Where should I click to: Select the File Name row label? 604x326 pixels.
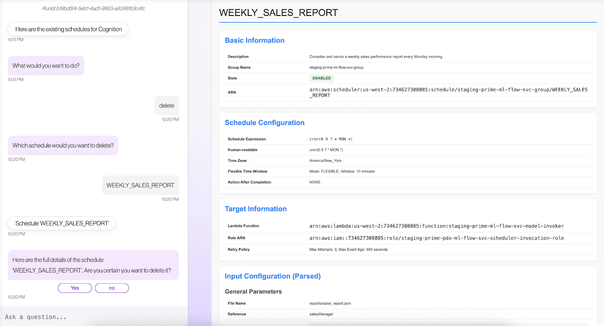tap(237, 304)
